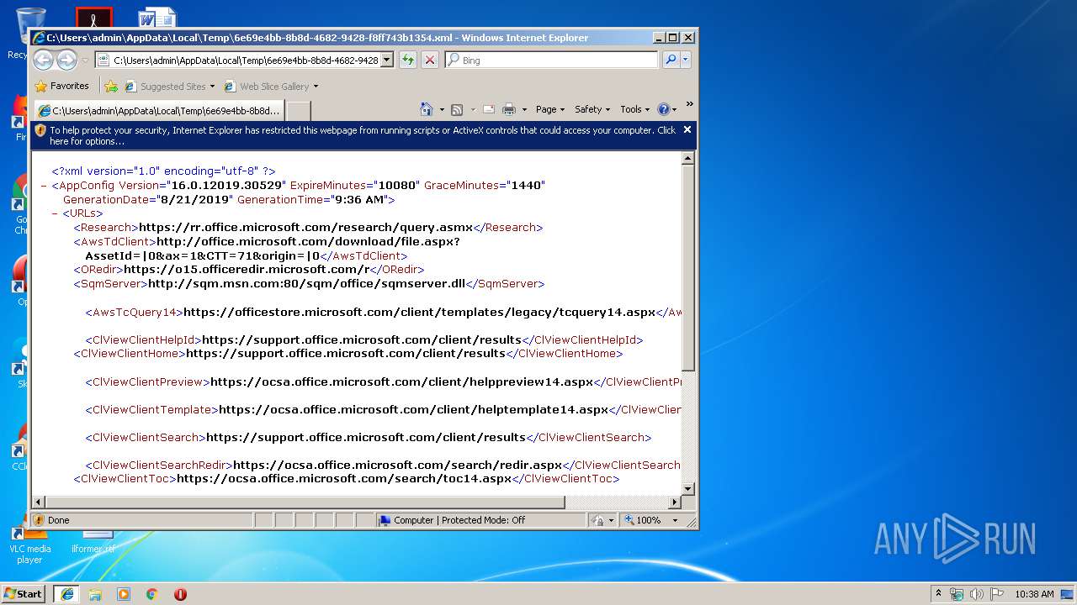The width and height of the screenshot is (1077, 605).
Task: Open the Windows Start menu
Action: [x=24, y=594]
